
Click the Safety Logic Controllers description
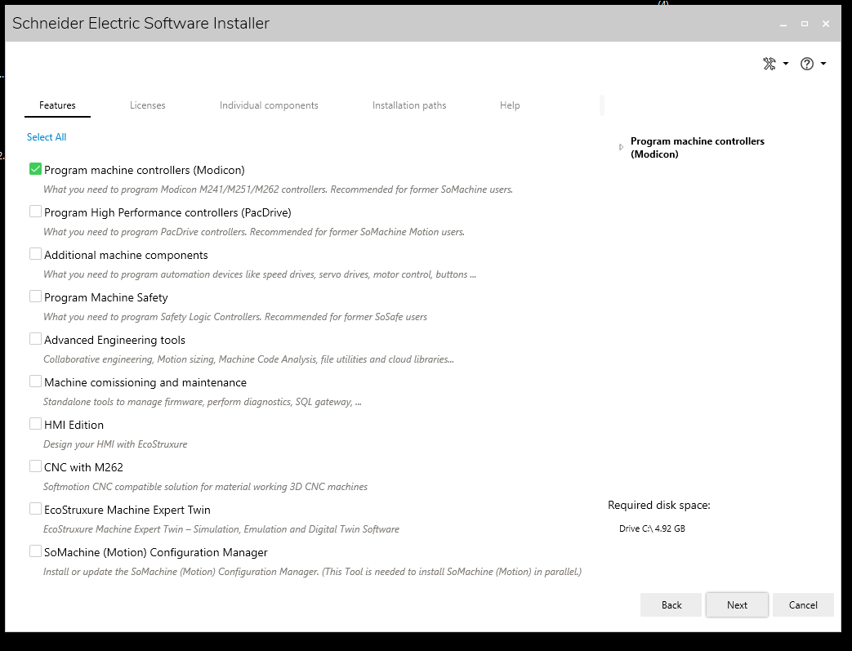click(x=234, y=317)
